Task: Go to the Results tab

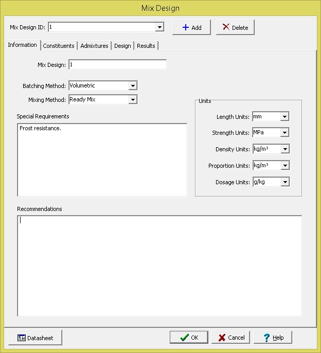Action: [146, 46]
